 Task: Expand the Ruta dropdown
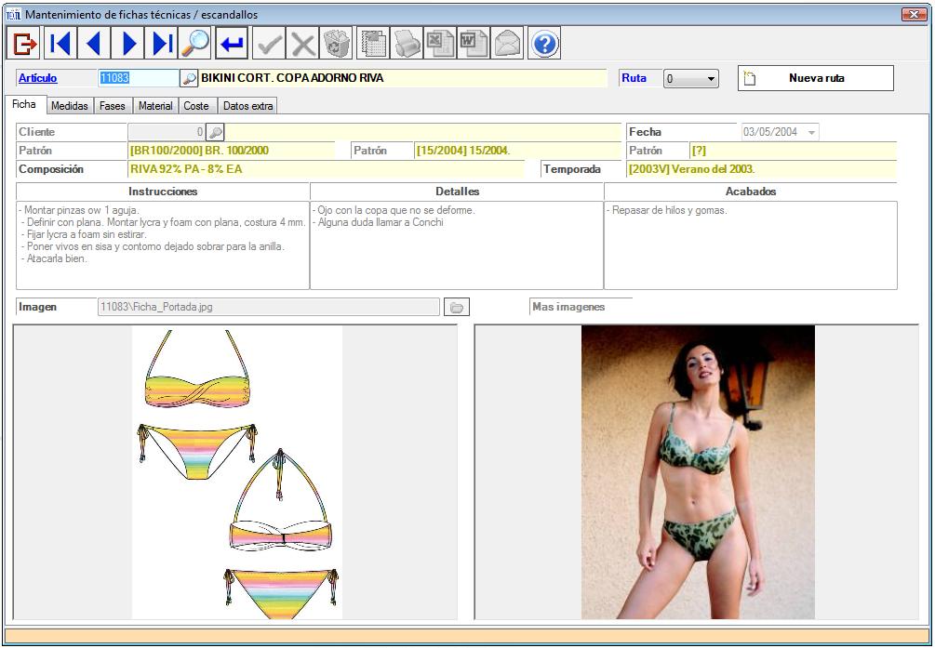point(712,79)
